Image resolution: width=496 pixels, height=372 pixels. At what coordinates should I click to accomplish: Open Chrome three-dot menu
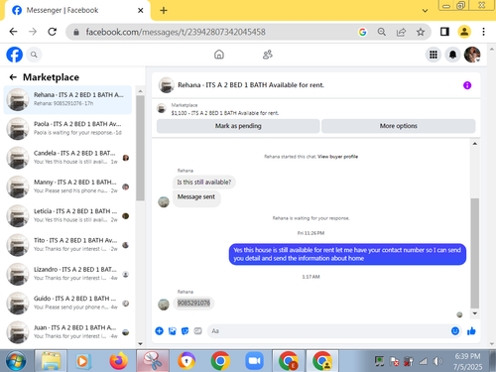[x=483, y=32]
